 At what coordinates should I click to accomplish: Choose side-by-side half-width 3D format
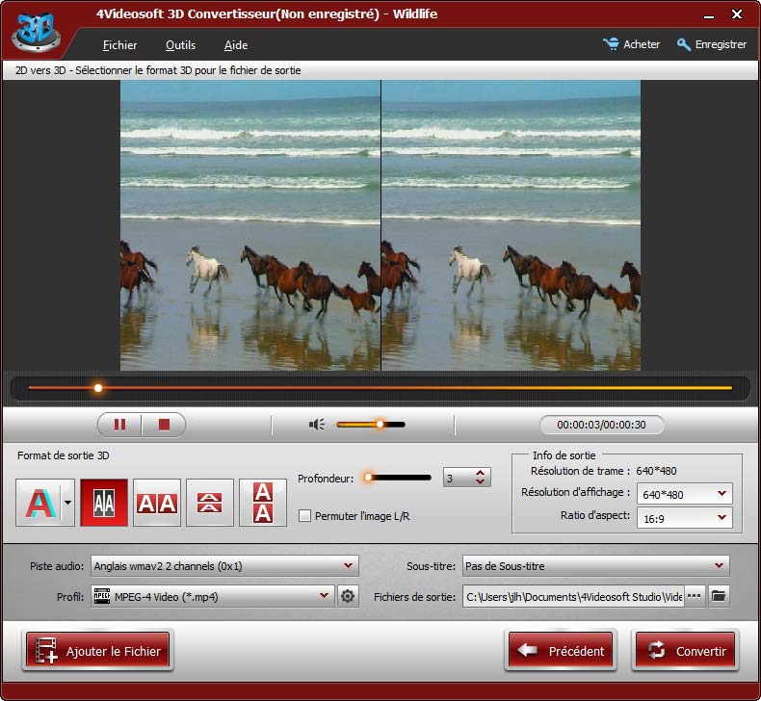pos(104,503)
